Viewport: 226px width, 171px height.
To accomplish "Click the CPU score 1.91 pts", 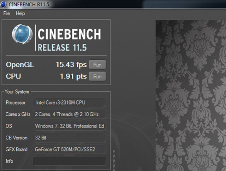I will 73,76.
